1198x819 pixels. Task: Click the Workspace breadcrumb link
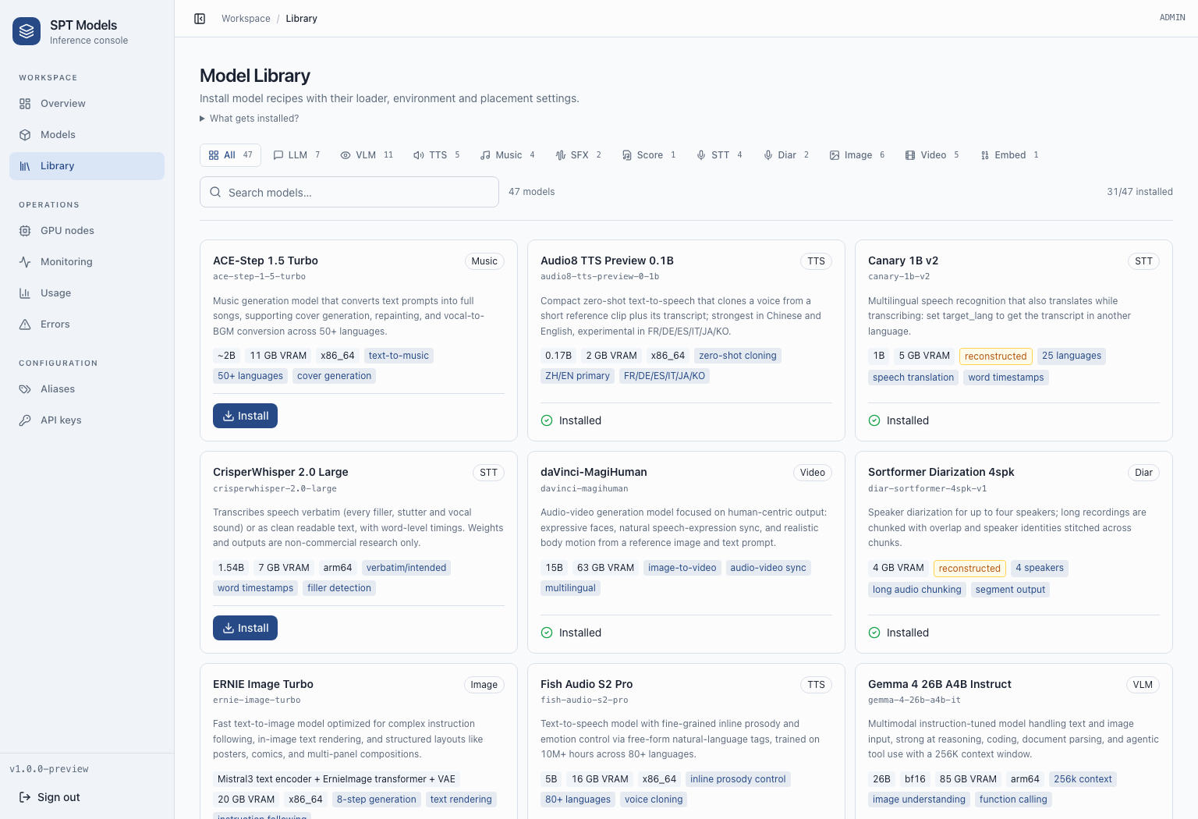(x=246, y=19)
